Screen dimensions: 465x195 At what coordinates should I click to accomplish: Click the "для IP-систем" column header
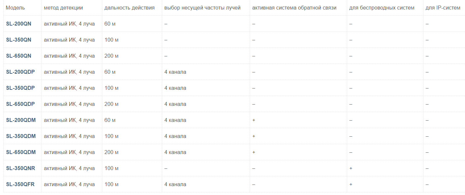443,8
